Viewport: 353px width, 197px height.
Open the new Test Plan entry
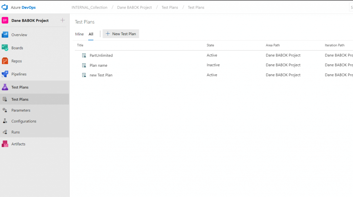coord(101,75)
